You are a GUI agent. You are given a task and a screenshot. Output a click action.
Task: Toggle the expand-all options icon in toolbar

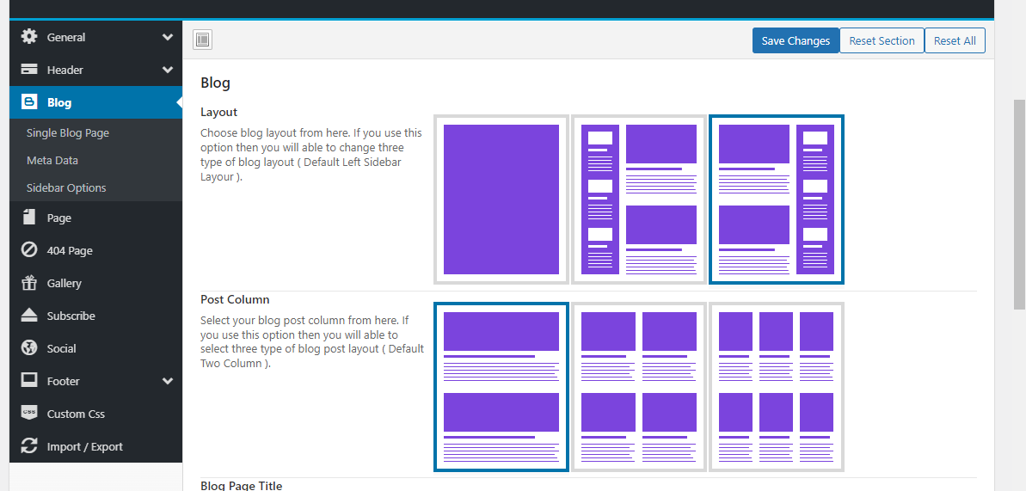(202, 40)
